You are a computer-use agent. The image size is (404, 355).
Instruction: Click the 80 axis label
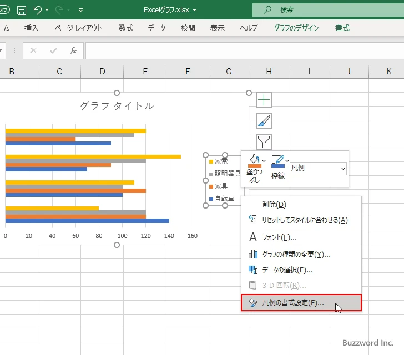(x=99, y=236)
